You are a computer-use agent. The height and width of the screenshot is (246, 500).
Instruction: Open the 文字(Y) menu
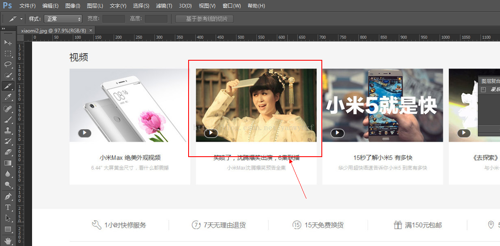pos(118,6)
